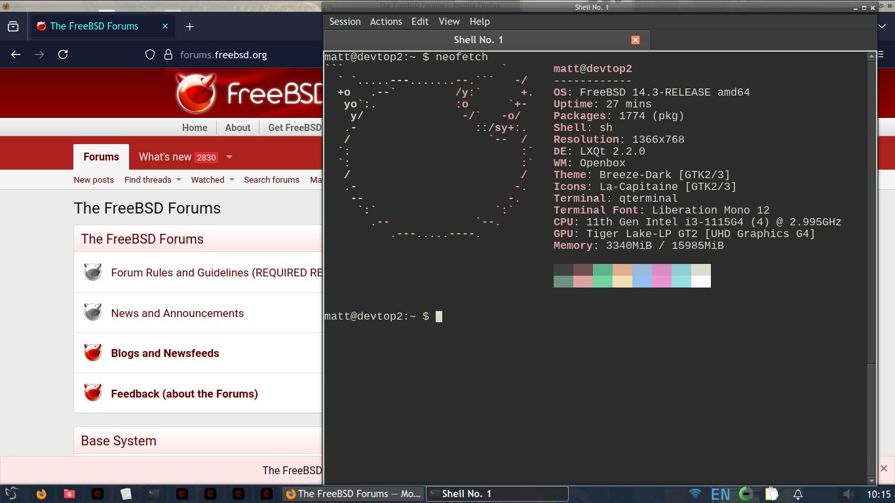This screenshot has height=503, width=895.
Task: Switch keyboard layout via EN indicator
Action: coord(720,494)
